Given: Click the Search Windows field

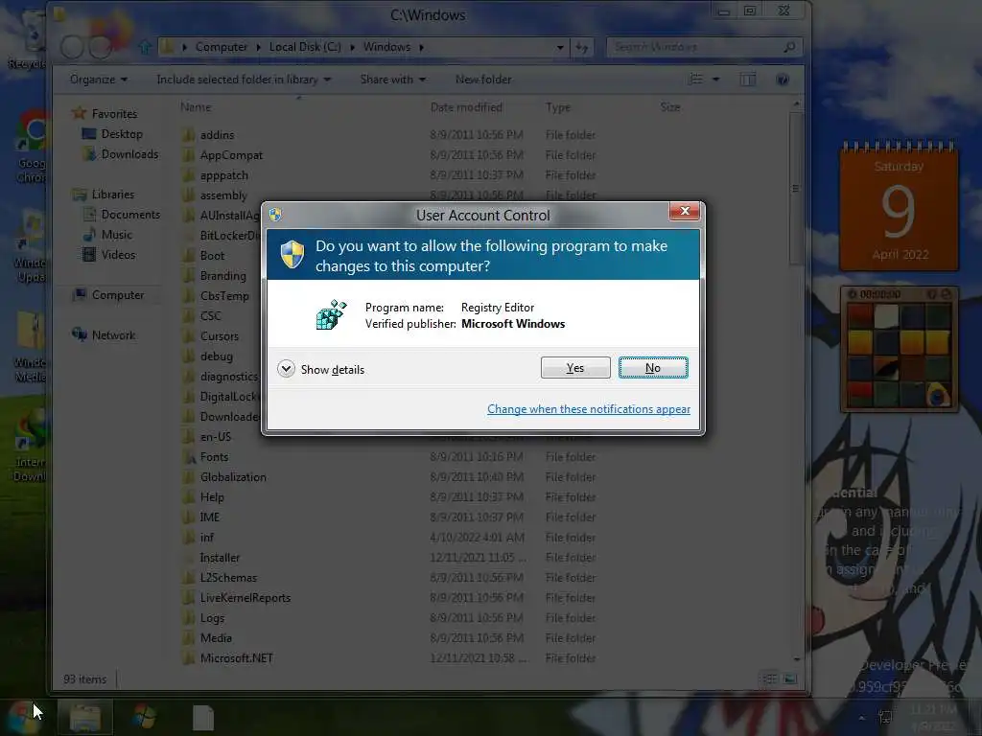Looking at the screenshot, I should coord(704,47).
